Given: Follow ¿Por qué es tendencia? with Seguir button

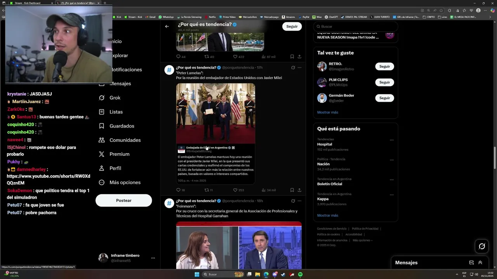Looking at the screenshot, I should (292, 26).
